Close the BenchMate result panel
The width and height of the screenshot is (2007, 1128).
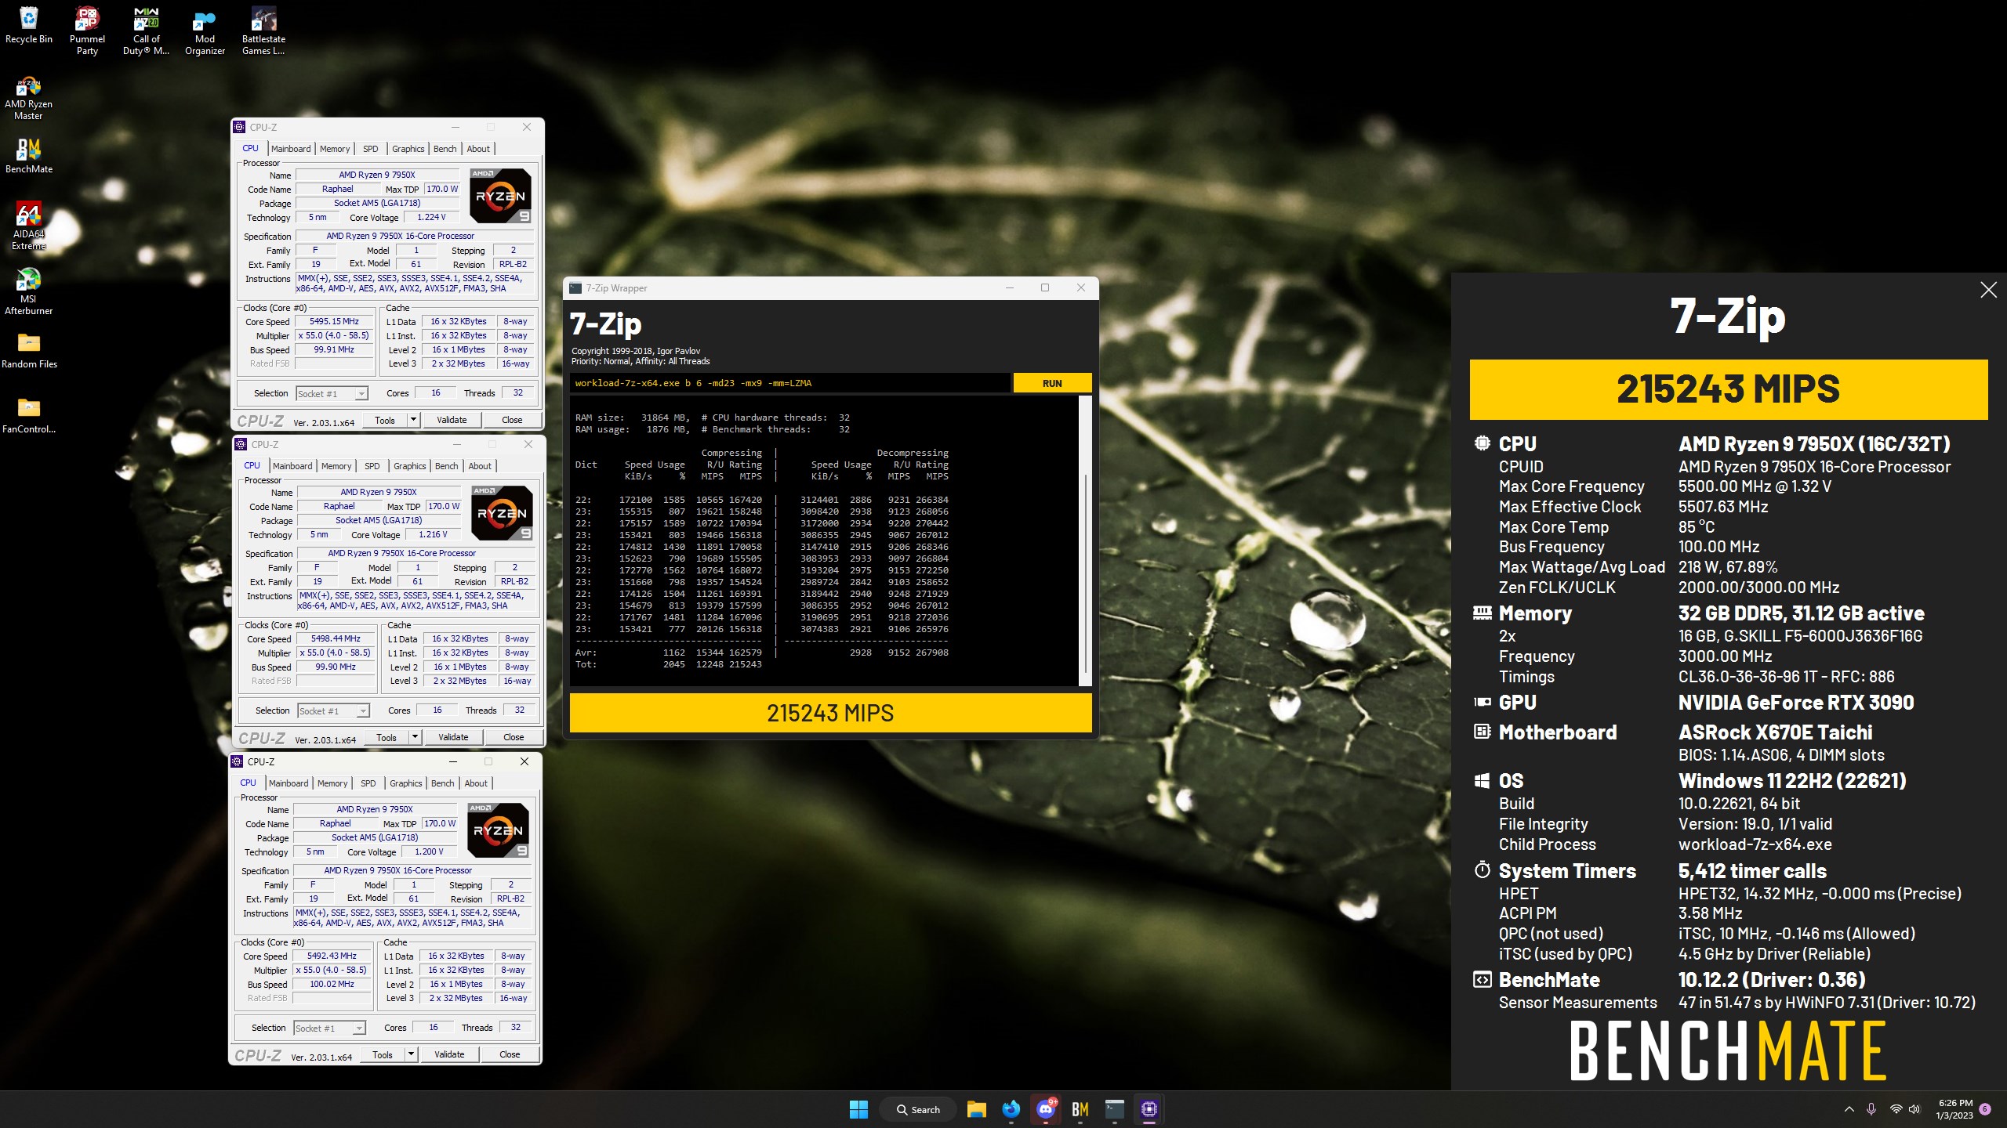click(1988, 290)
